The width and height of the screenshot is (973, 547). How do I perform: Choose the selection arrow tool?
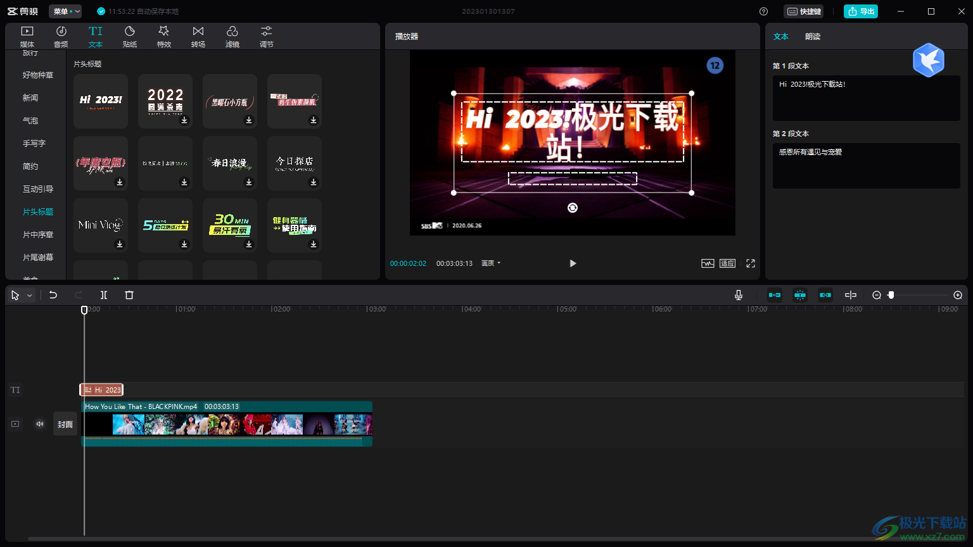(x=15, y=295)
